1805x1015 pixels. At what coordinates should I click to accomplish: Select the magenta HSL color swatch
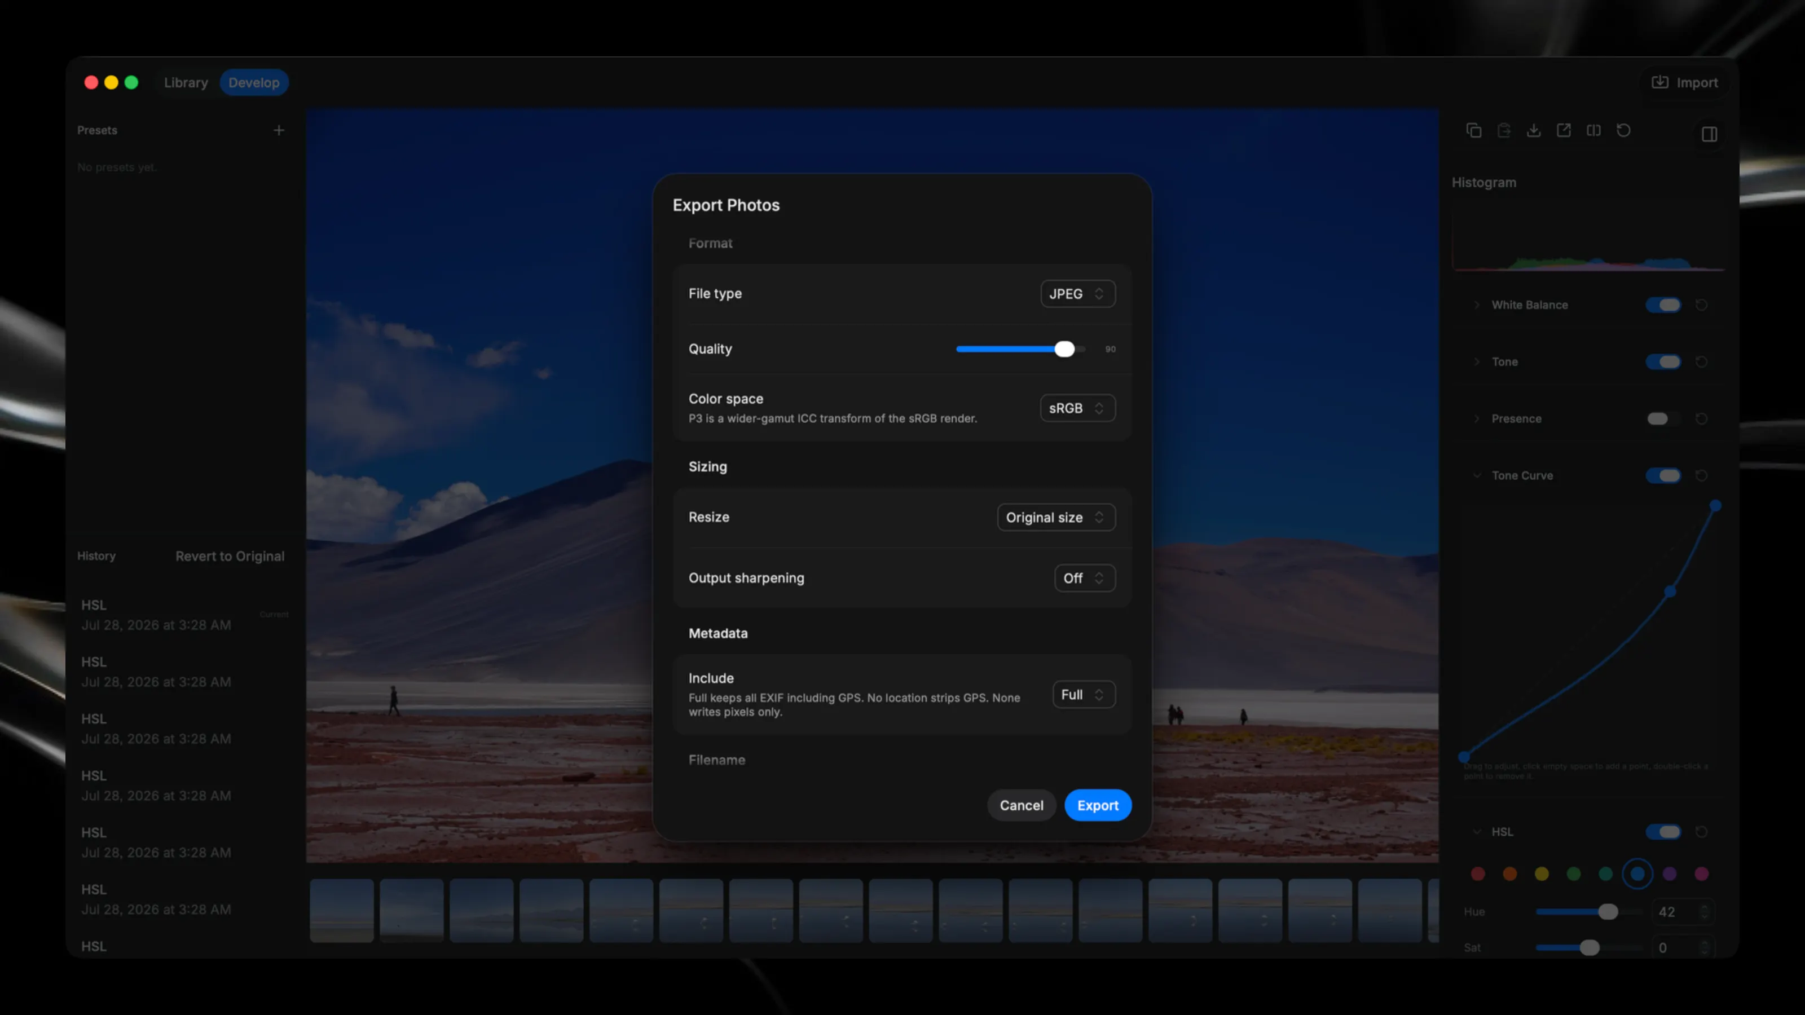point(1701,873)
